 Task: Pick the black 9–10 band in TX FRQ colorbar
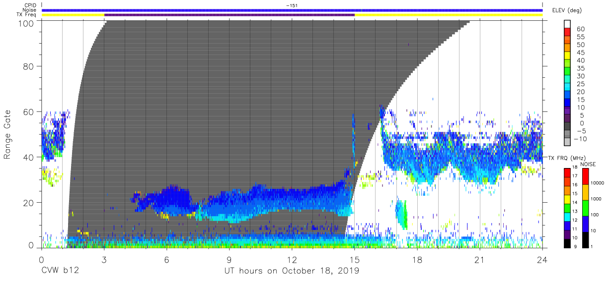(567, 242)
